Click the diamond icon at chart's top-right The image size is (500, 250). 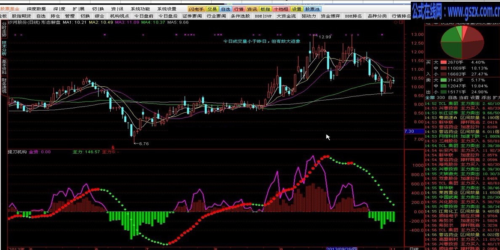point(395,23)
